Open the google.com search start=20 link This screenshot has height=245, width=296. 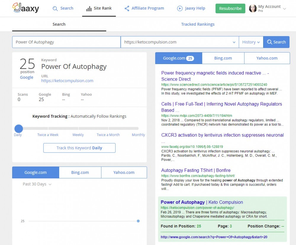click(x=214, y=237)
